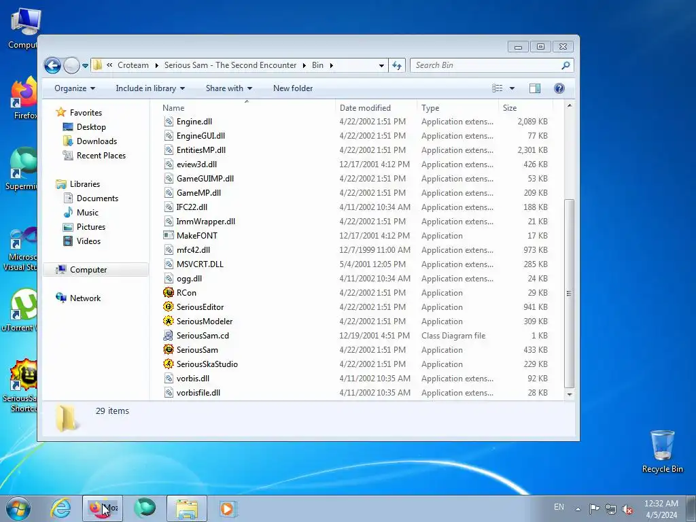Open the Organize dropdown menu
This screenshot has height=522, width=696.
75,88
